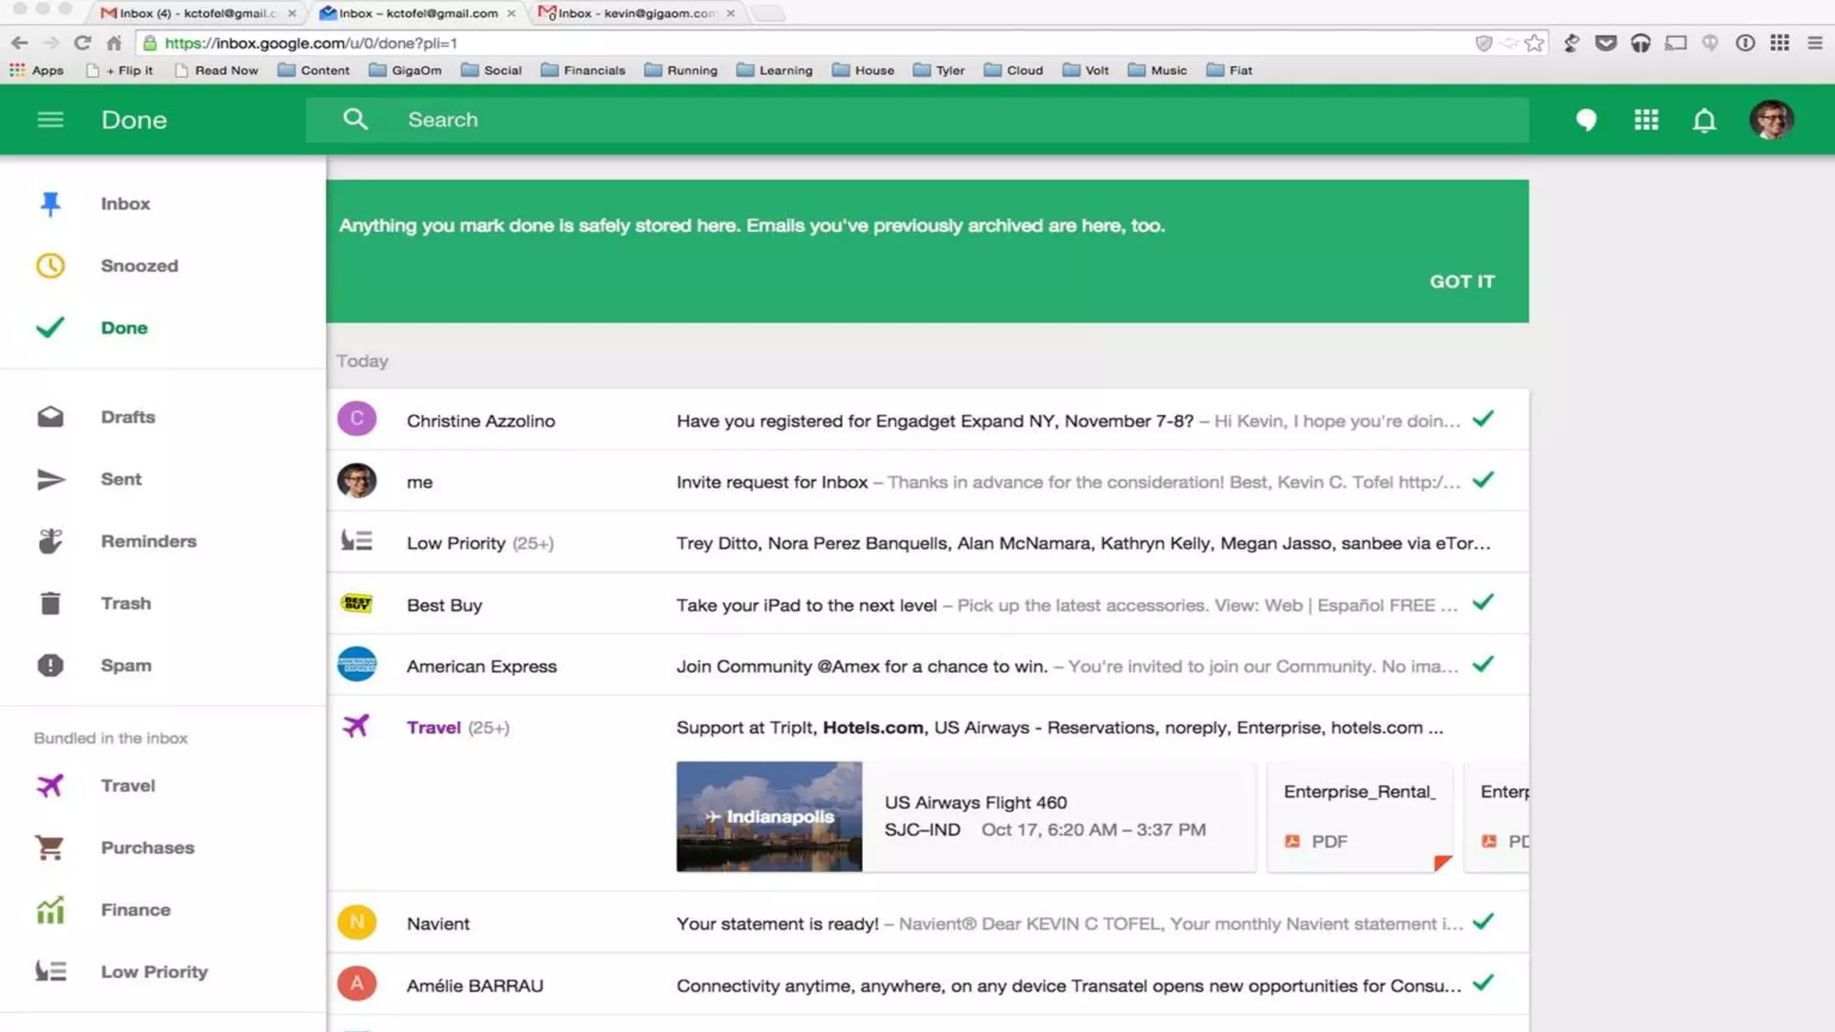Reload the page
The height and width of the screenshot is (1032, 1835).
pyautogui.click(x=82, y=42)
